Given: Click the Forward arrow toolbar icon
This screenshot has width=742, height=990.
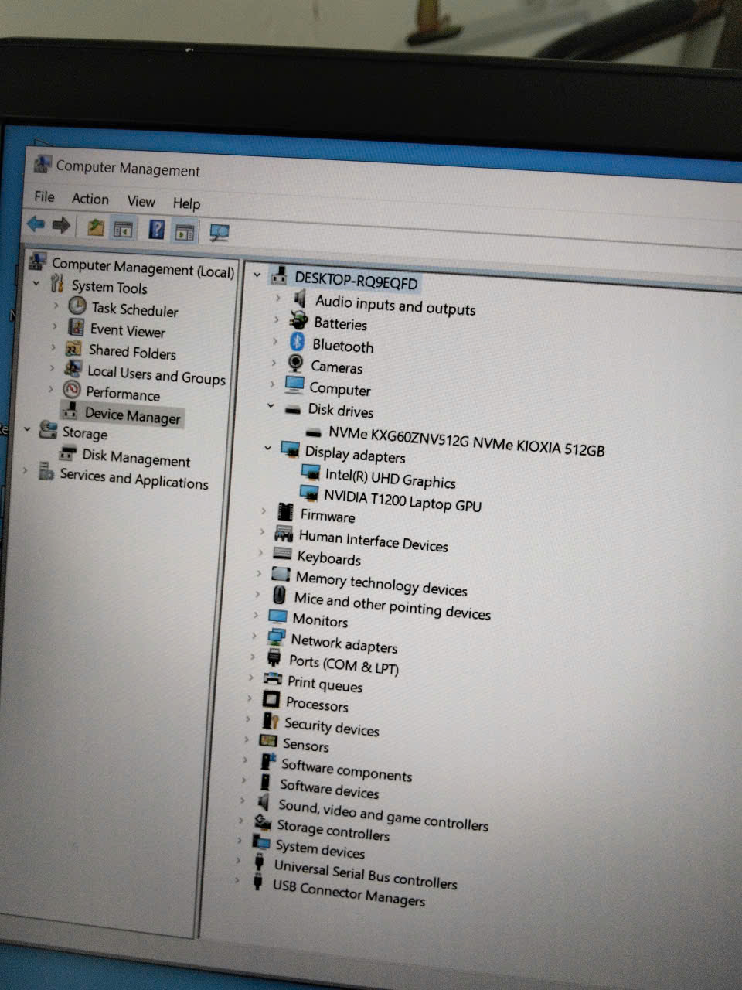Looking at the screenshot, I should click(x=61, y=225).
